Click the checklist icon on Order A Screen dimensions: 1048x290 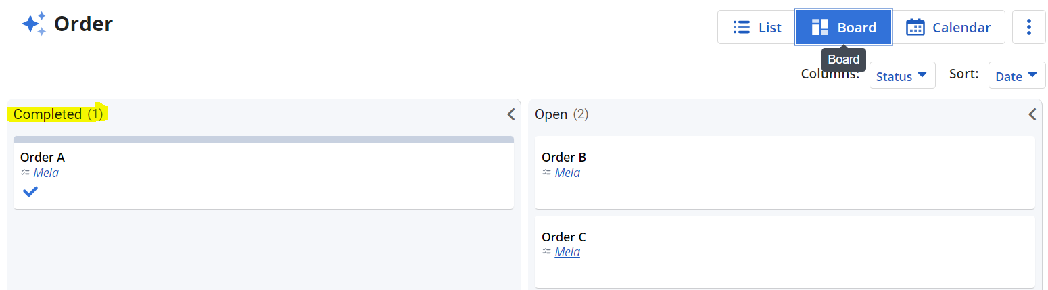tap(26, 172)
